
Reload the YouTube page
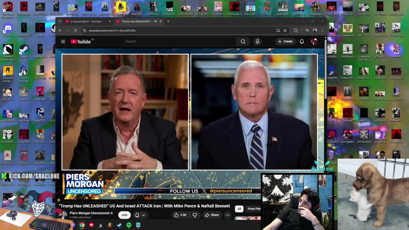point(75,30)
